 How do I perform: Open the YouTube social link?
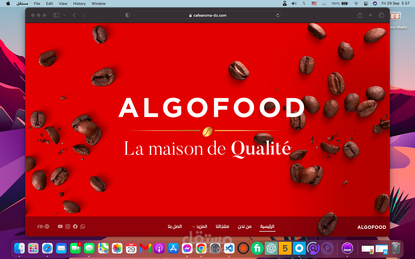[x=60, y=226]
